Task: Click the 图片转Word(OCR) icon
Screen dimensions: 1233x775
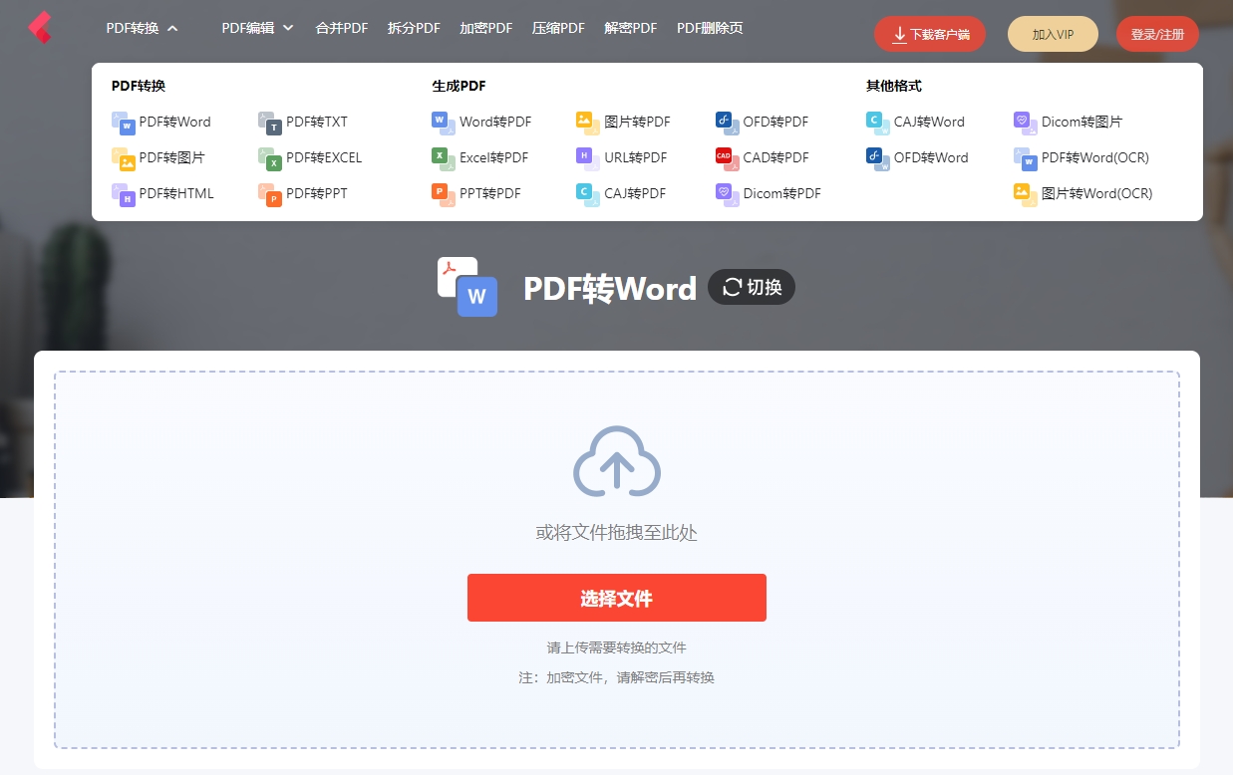Action: [x=1025, y=194]
